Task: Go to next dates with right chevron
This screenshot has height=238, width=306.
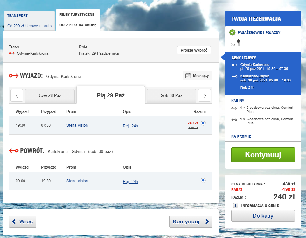Action: 205,95
